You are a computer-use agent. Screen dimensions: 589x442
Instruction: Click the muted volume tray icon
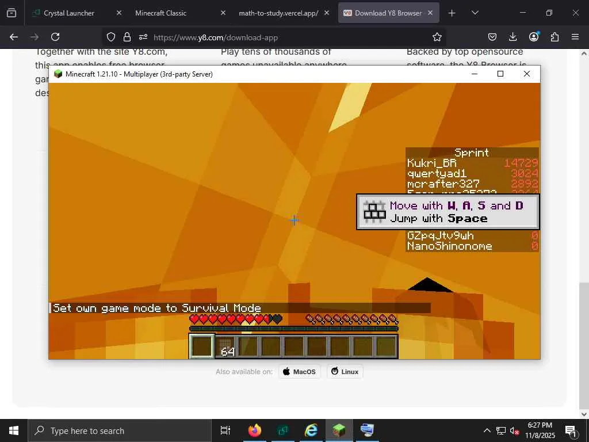(x=515, y=430)
